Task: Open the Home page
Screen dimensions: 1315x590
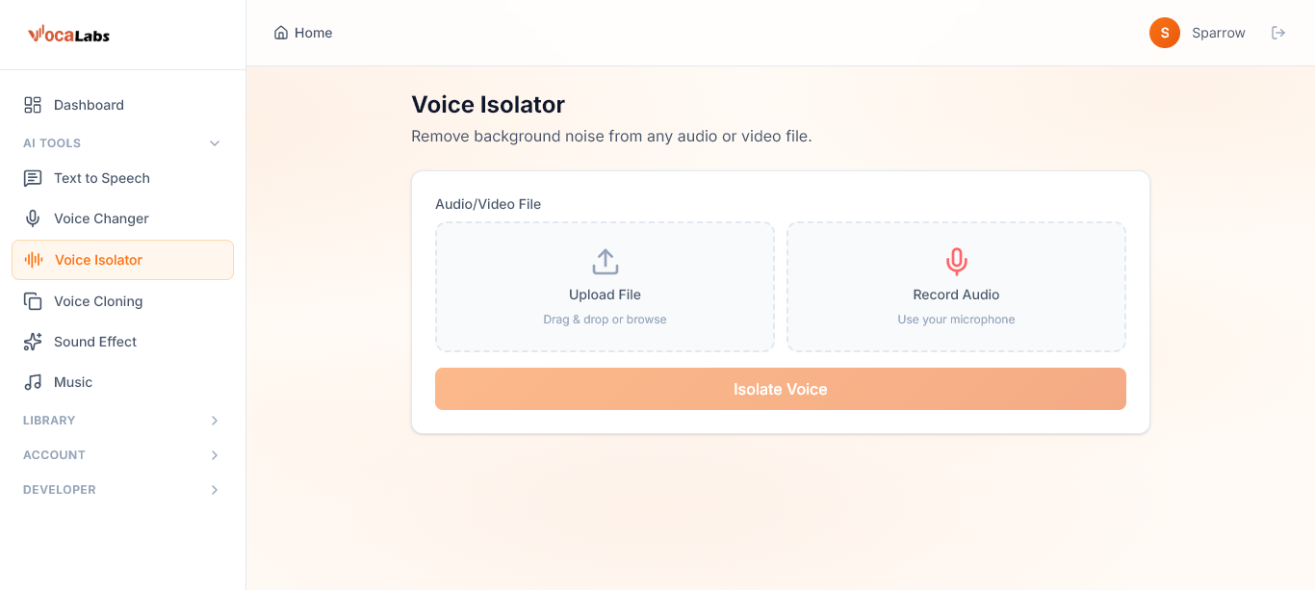Action: (x=302, y=32)
